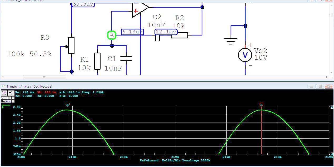This screenshot has height=167, width=334.
Task: Click the R3 potentiometer symbol
Action: click(71, 45)
